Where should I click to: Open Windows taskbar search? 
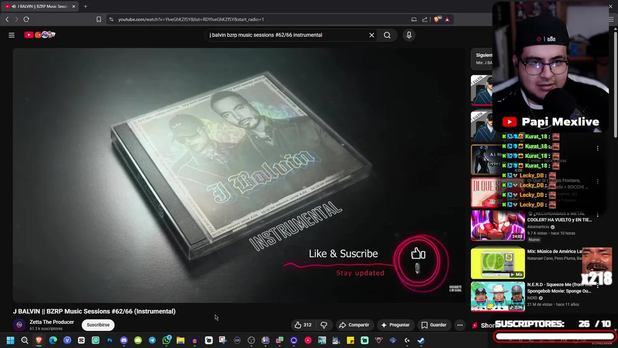pos(25,340)
